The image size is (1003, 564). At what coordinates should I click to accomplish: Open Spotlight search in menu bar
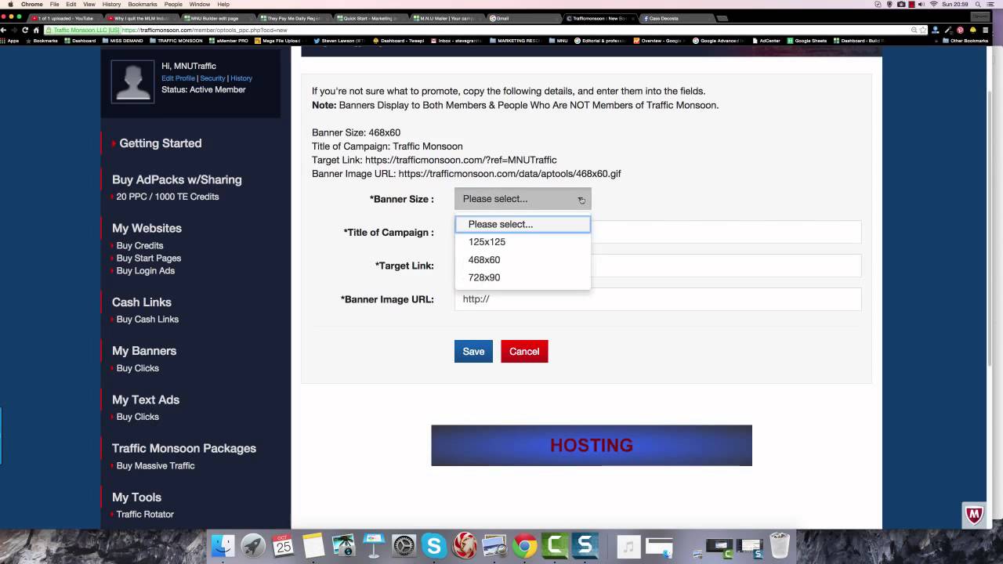point(978,4)
